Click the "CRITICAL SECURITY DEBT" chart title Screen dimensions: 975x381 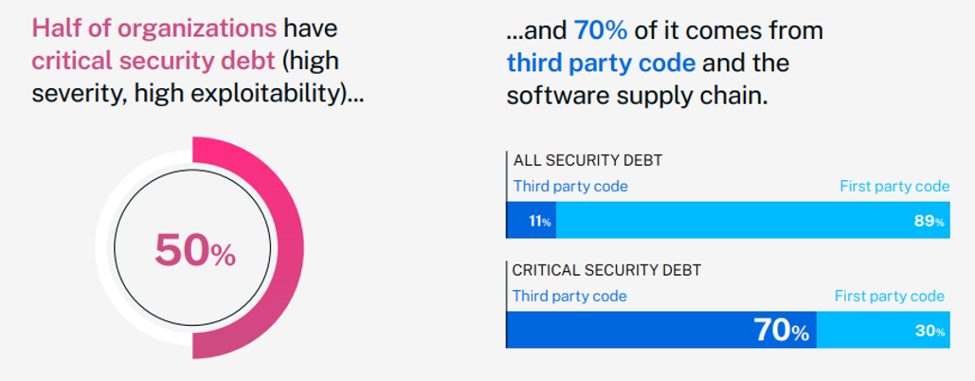(x=606, y=270)
